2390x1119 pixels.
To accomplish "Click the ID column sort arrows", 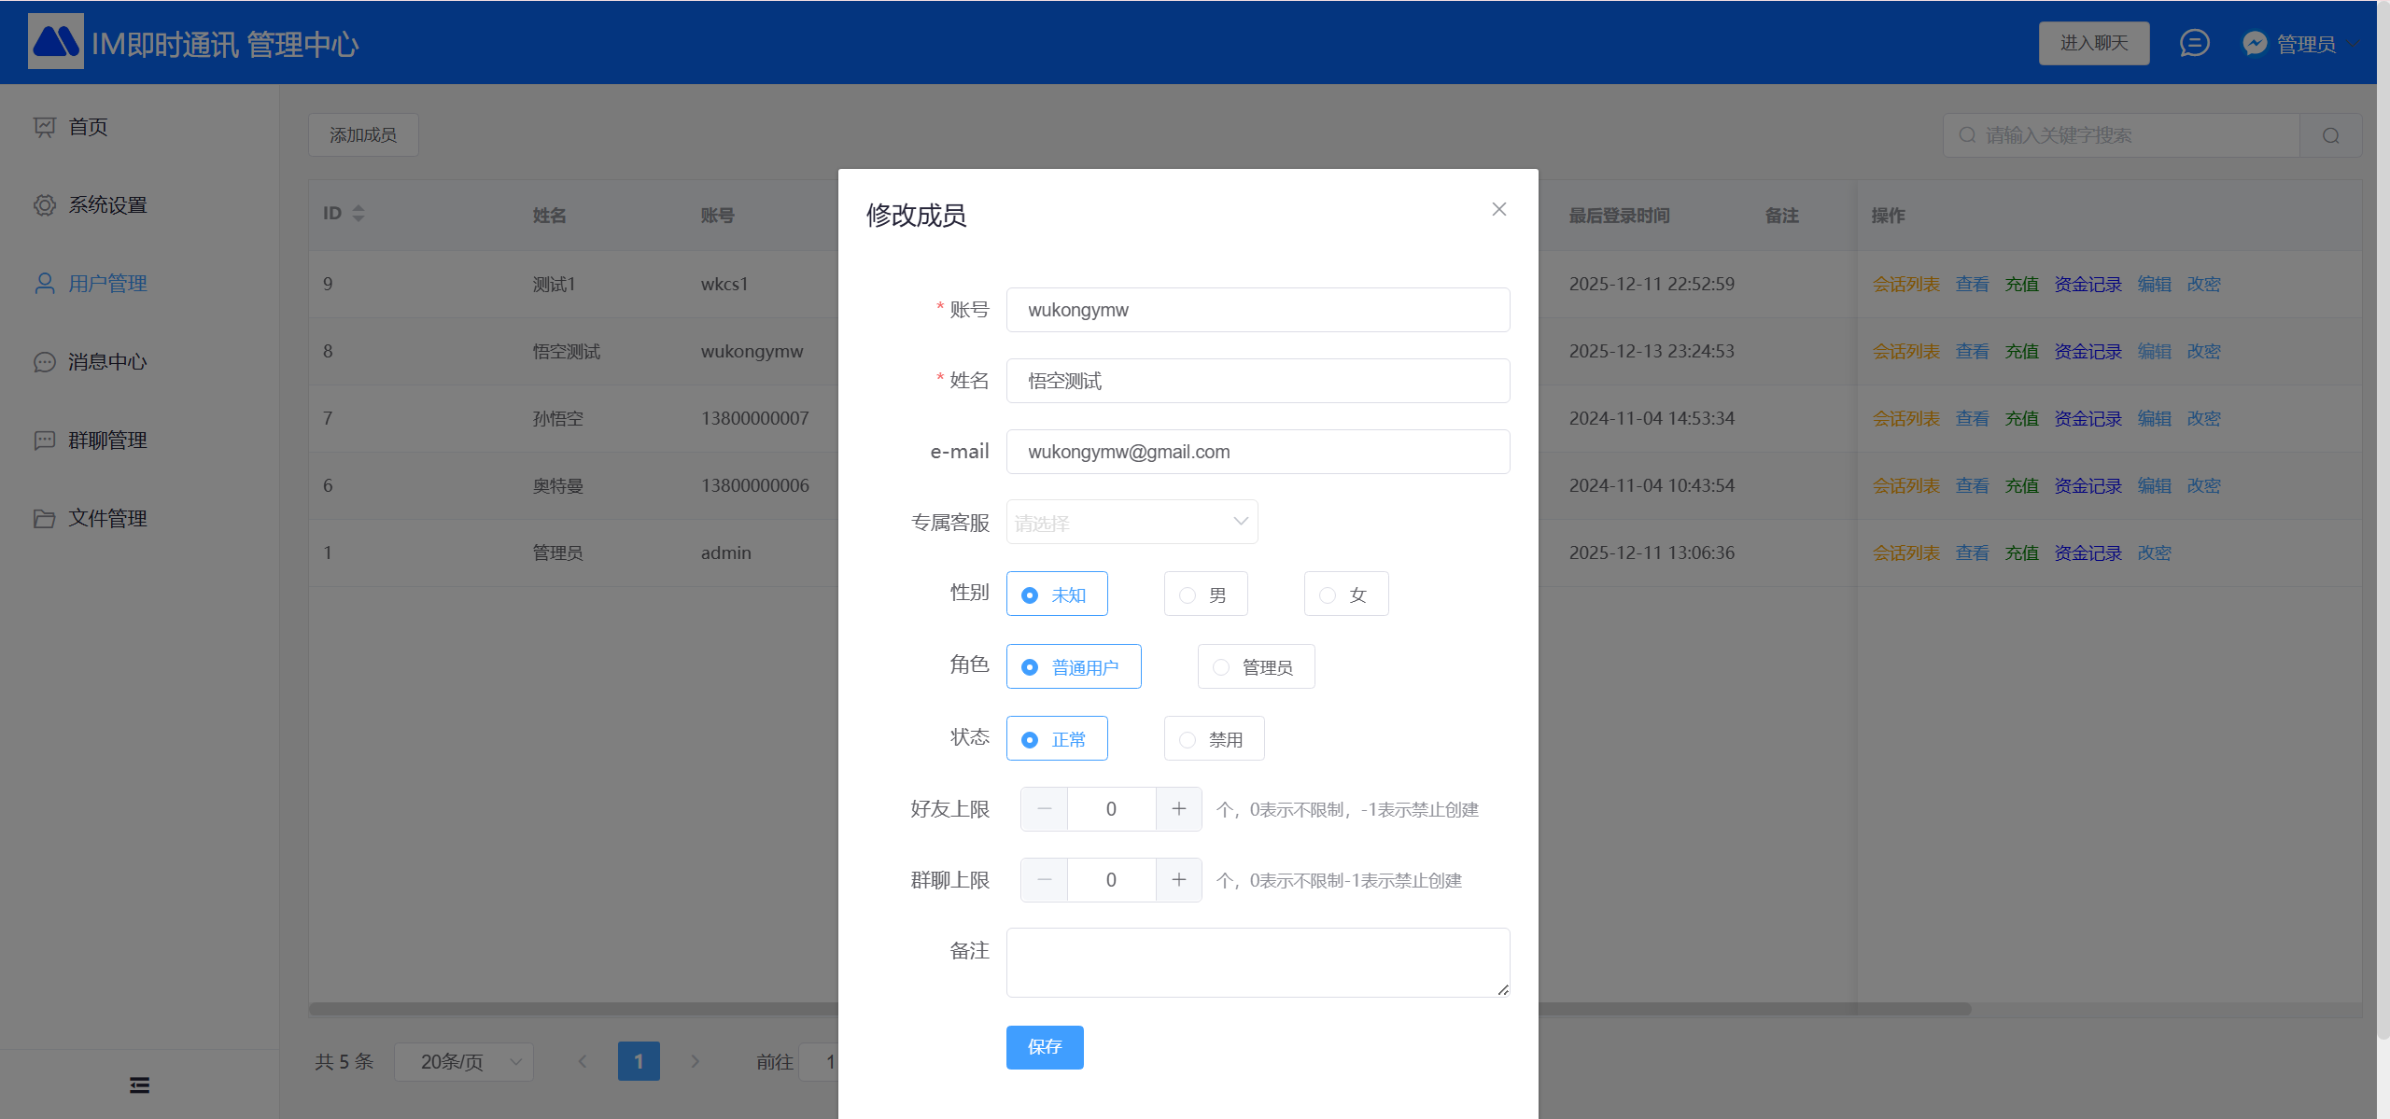I will click(x=358, y=214).
